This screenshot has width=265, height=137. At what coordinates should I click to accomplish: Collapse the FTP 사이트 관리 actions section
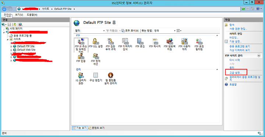[259, 56]
